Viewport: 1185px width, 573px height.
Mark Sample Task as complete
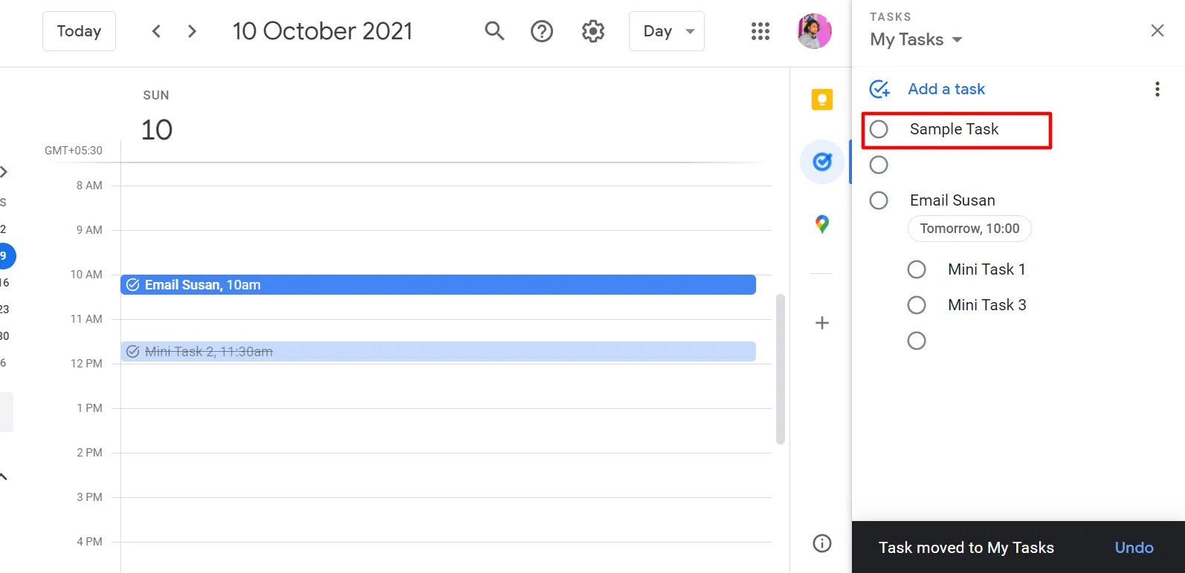[x=879, y=128]
